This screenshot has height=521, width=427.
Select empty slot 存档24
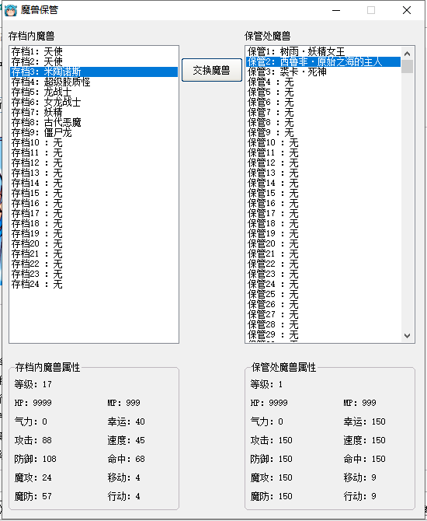pyautogui.click(x=94, y=285)
